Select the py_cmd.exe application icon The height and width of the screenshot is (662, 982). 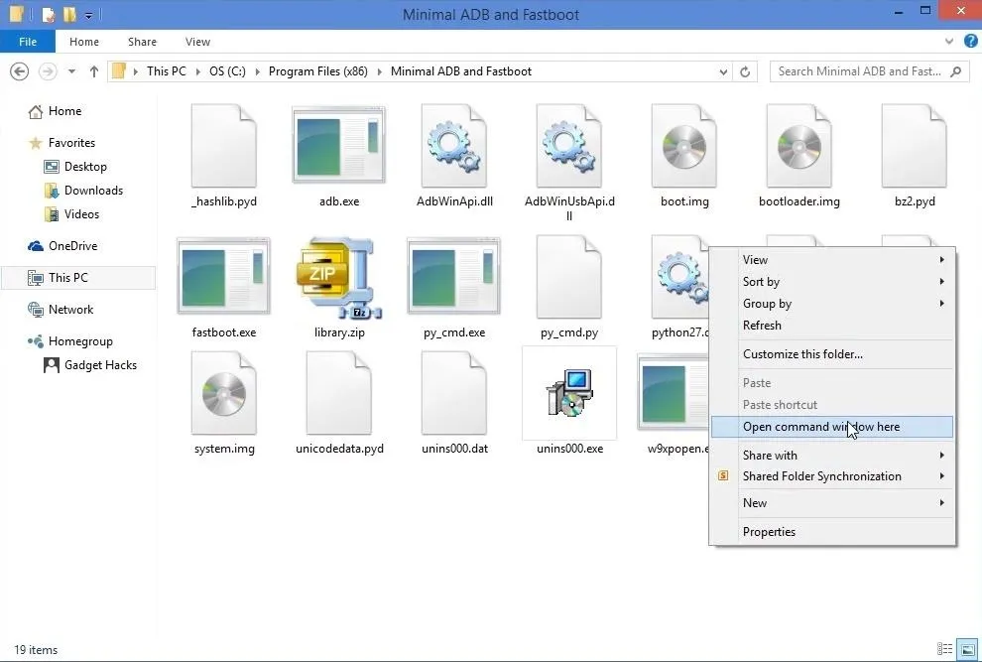(454, 277)
